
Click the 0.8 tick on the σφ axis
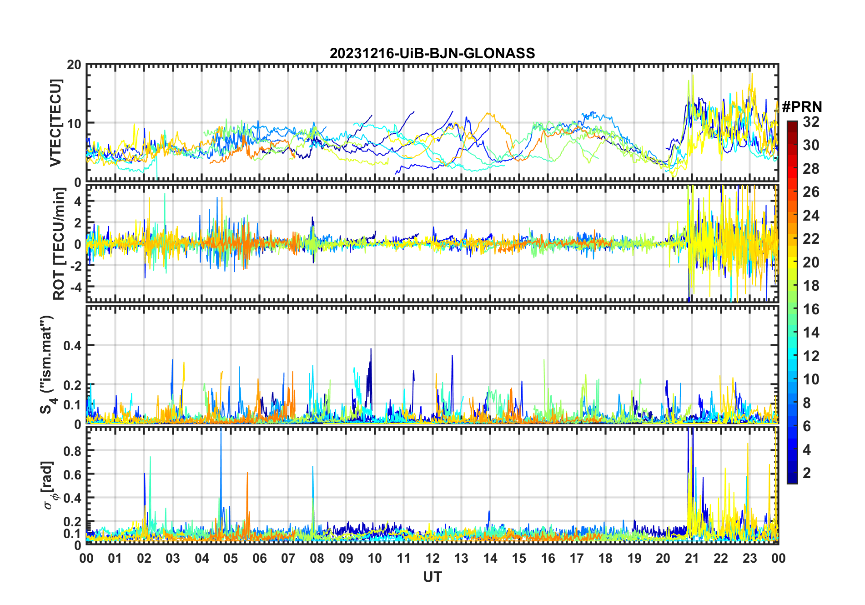[72, 450]
